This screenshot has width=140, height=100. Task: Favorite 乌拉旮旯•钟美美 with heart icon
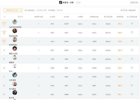click(132, 23)
